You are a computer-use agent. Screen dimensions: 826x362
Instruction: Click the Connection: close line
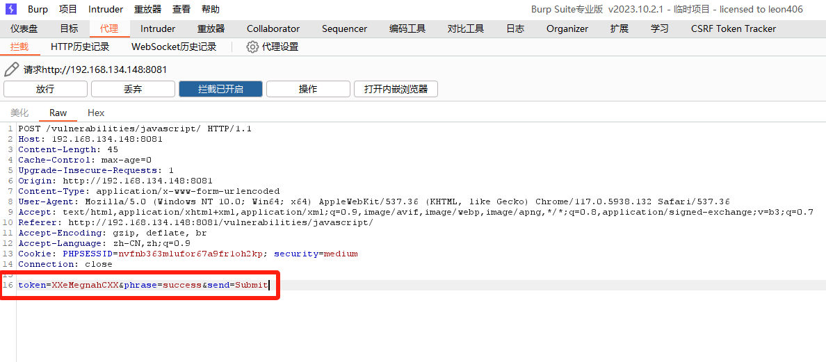pos(65,264)
